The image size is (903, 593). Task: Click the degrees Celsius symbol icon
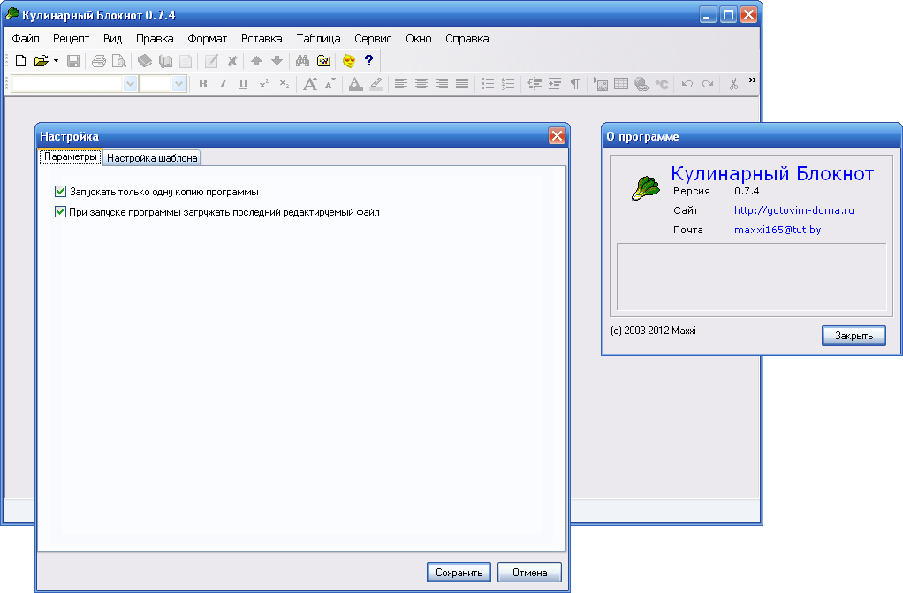point(662,84)
